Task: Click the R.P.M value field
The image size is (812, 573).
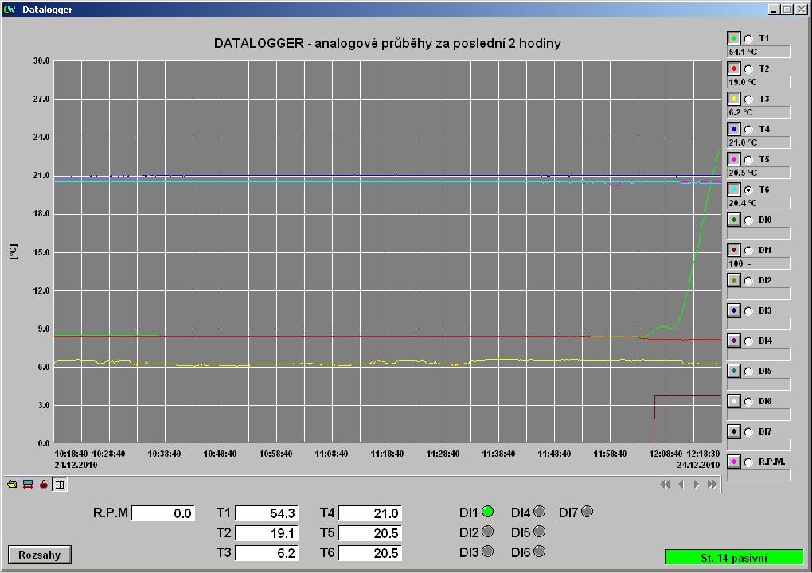Action: tap(163, 514)
